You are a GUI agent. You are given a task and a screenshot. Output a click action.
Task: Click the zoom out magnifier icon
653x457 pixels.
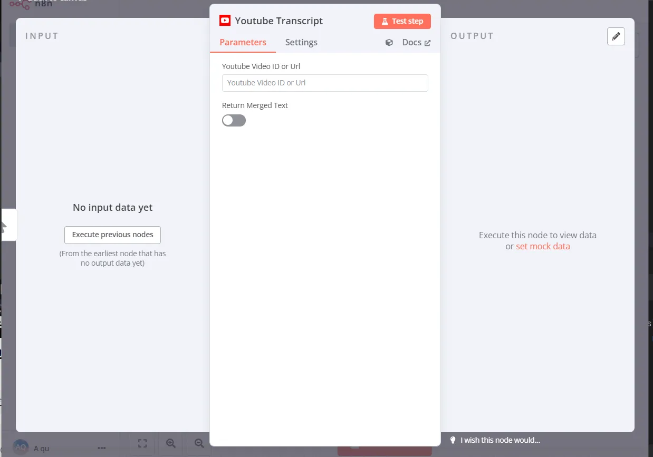199,443
